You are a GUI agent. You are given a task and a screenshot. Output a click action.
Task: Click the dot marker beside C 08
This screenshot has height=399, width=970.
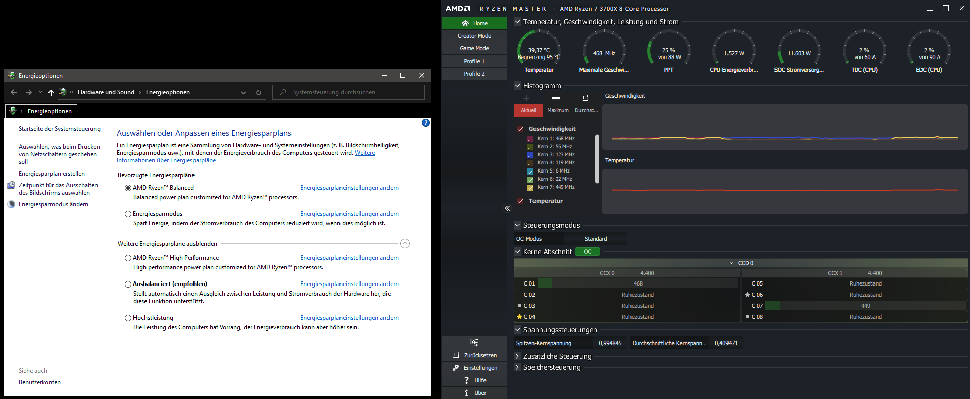coord(747,317)
